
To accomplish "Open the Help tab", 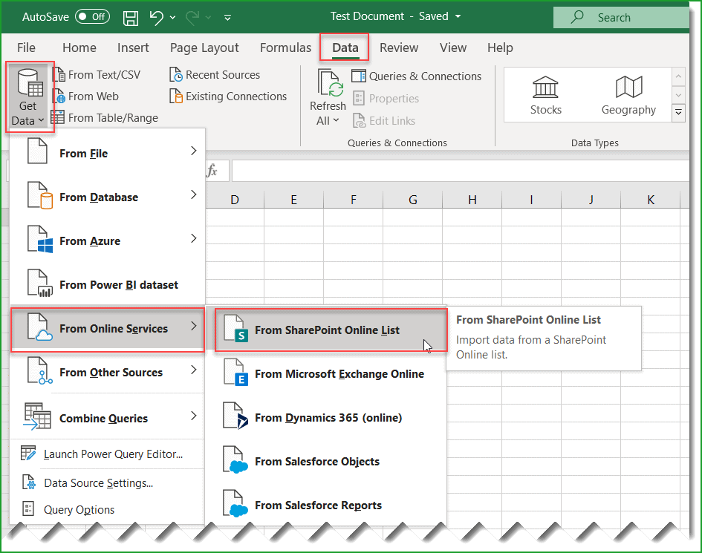I will 500,48.
